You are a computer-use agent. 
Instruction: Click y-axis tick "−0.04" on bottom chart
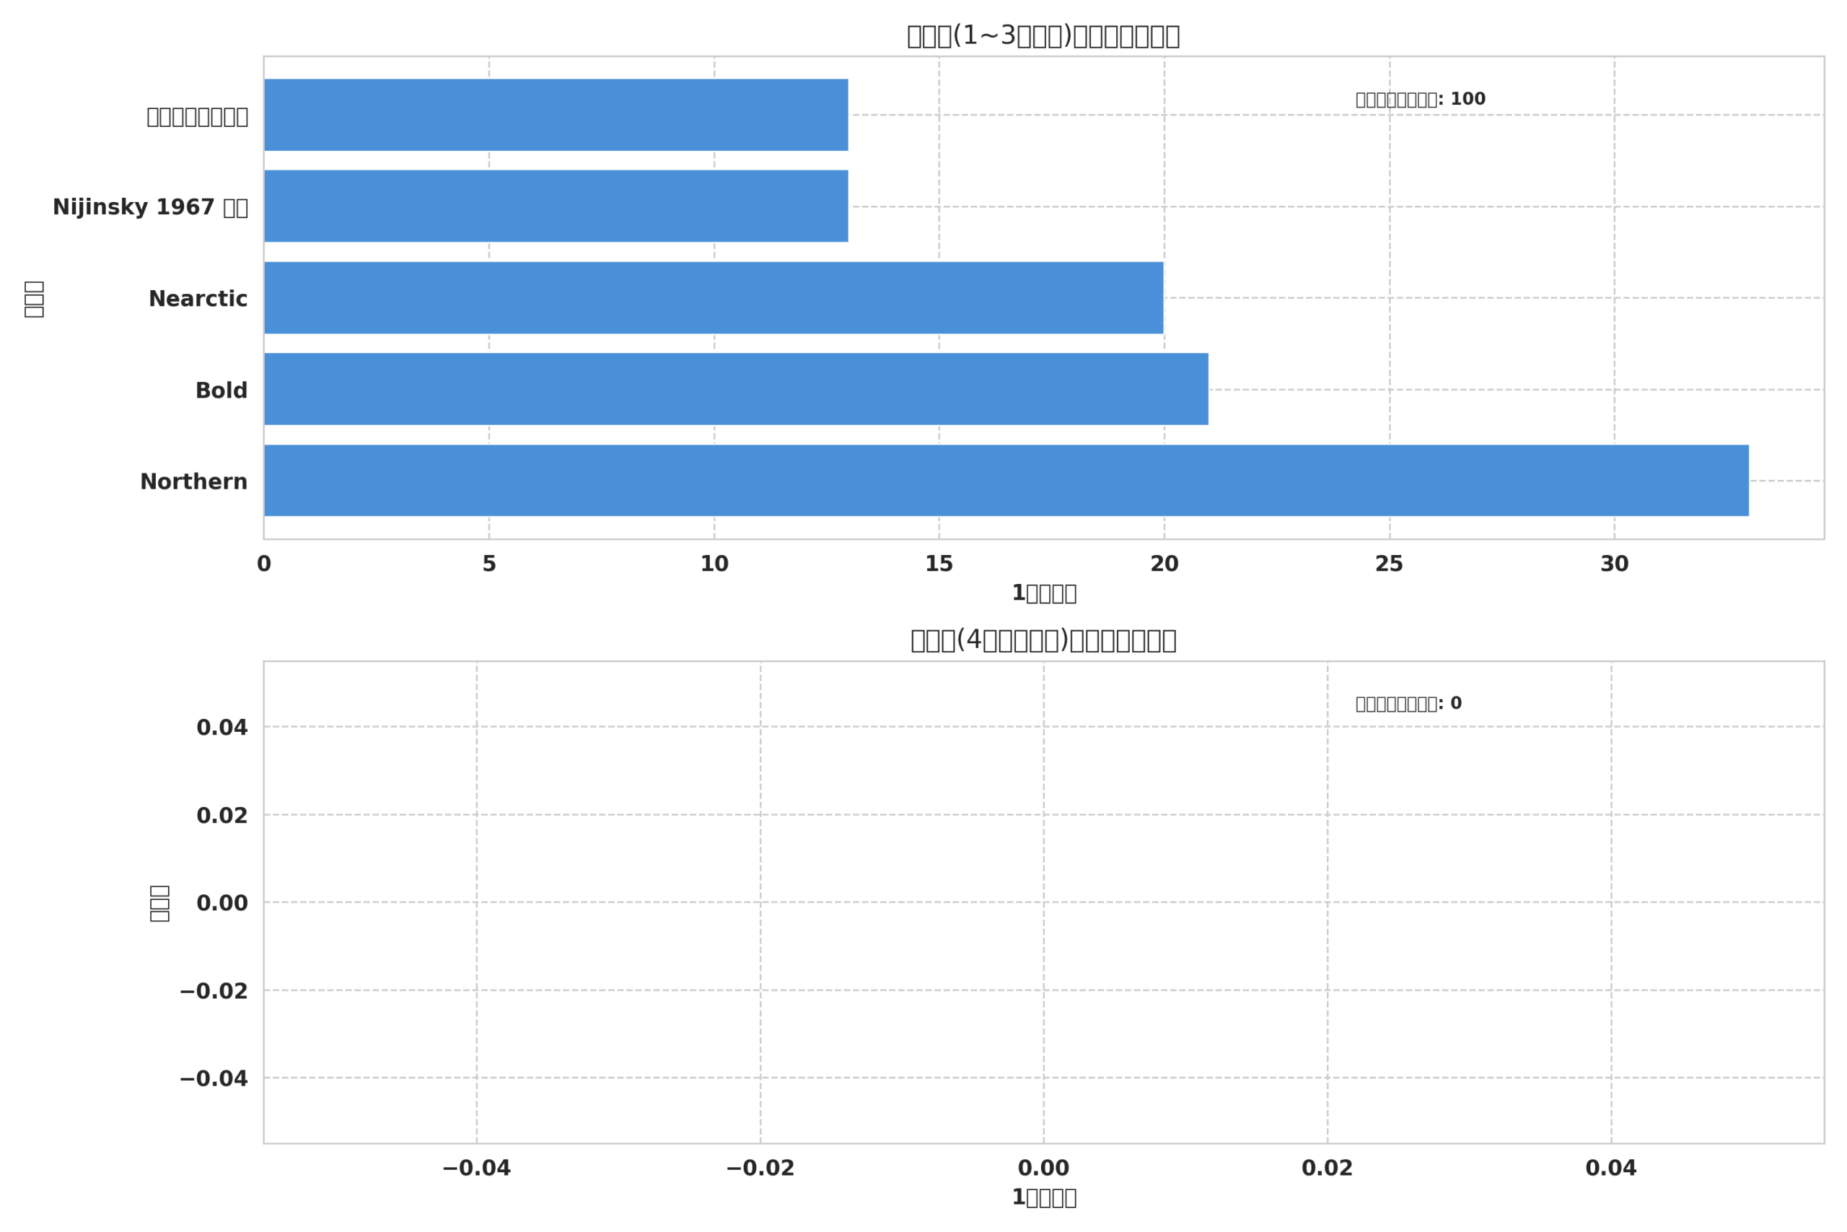[x=214, y=1079]
